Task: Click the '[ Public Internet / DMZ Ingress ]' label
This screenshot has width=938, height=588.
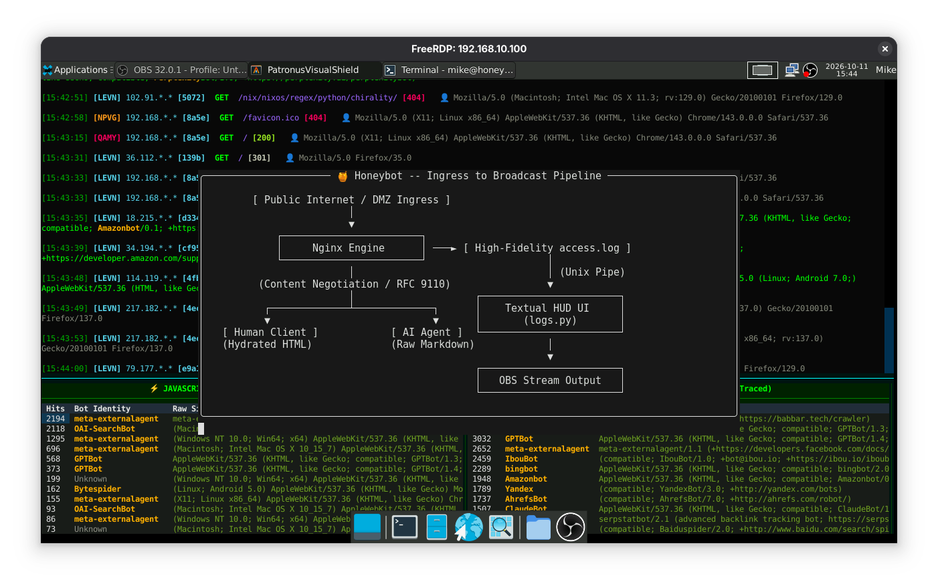Action: click(351, 200)
